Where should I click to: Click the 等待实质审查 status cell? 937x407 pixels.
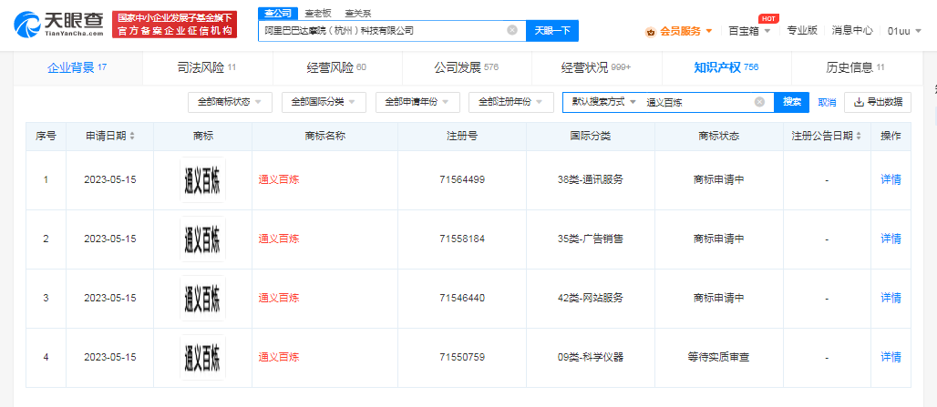pos(719,357)
